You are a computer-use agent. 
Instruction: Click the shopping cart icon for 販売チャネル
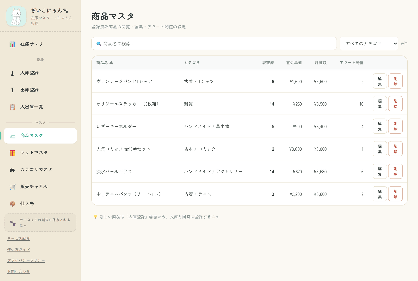(12, 187)
